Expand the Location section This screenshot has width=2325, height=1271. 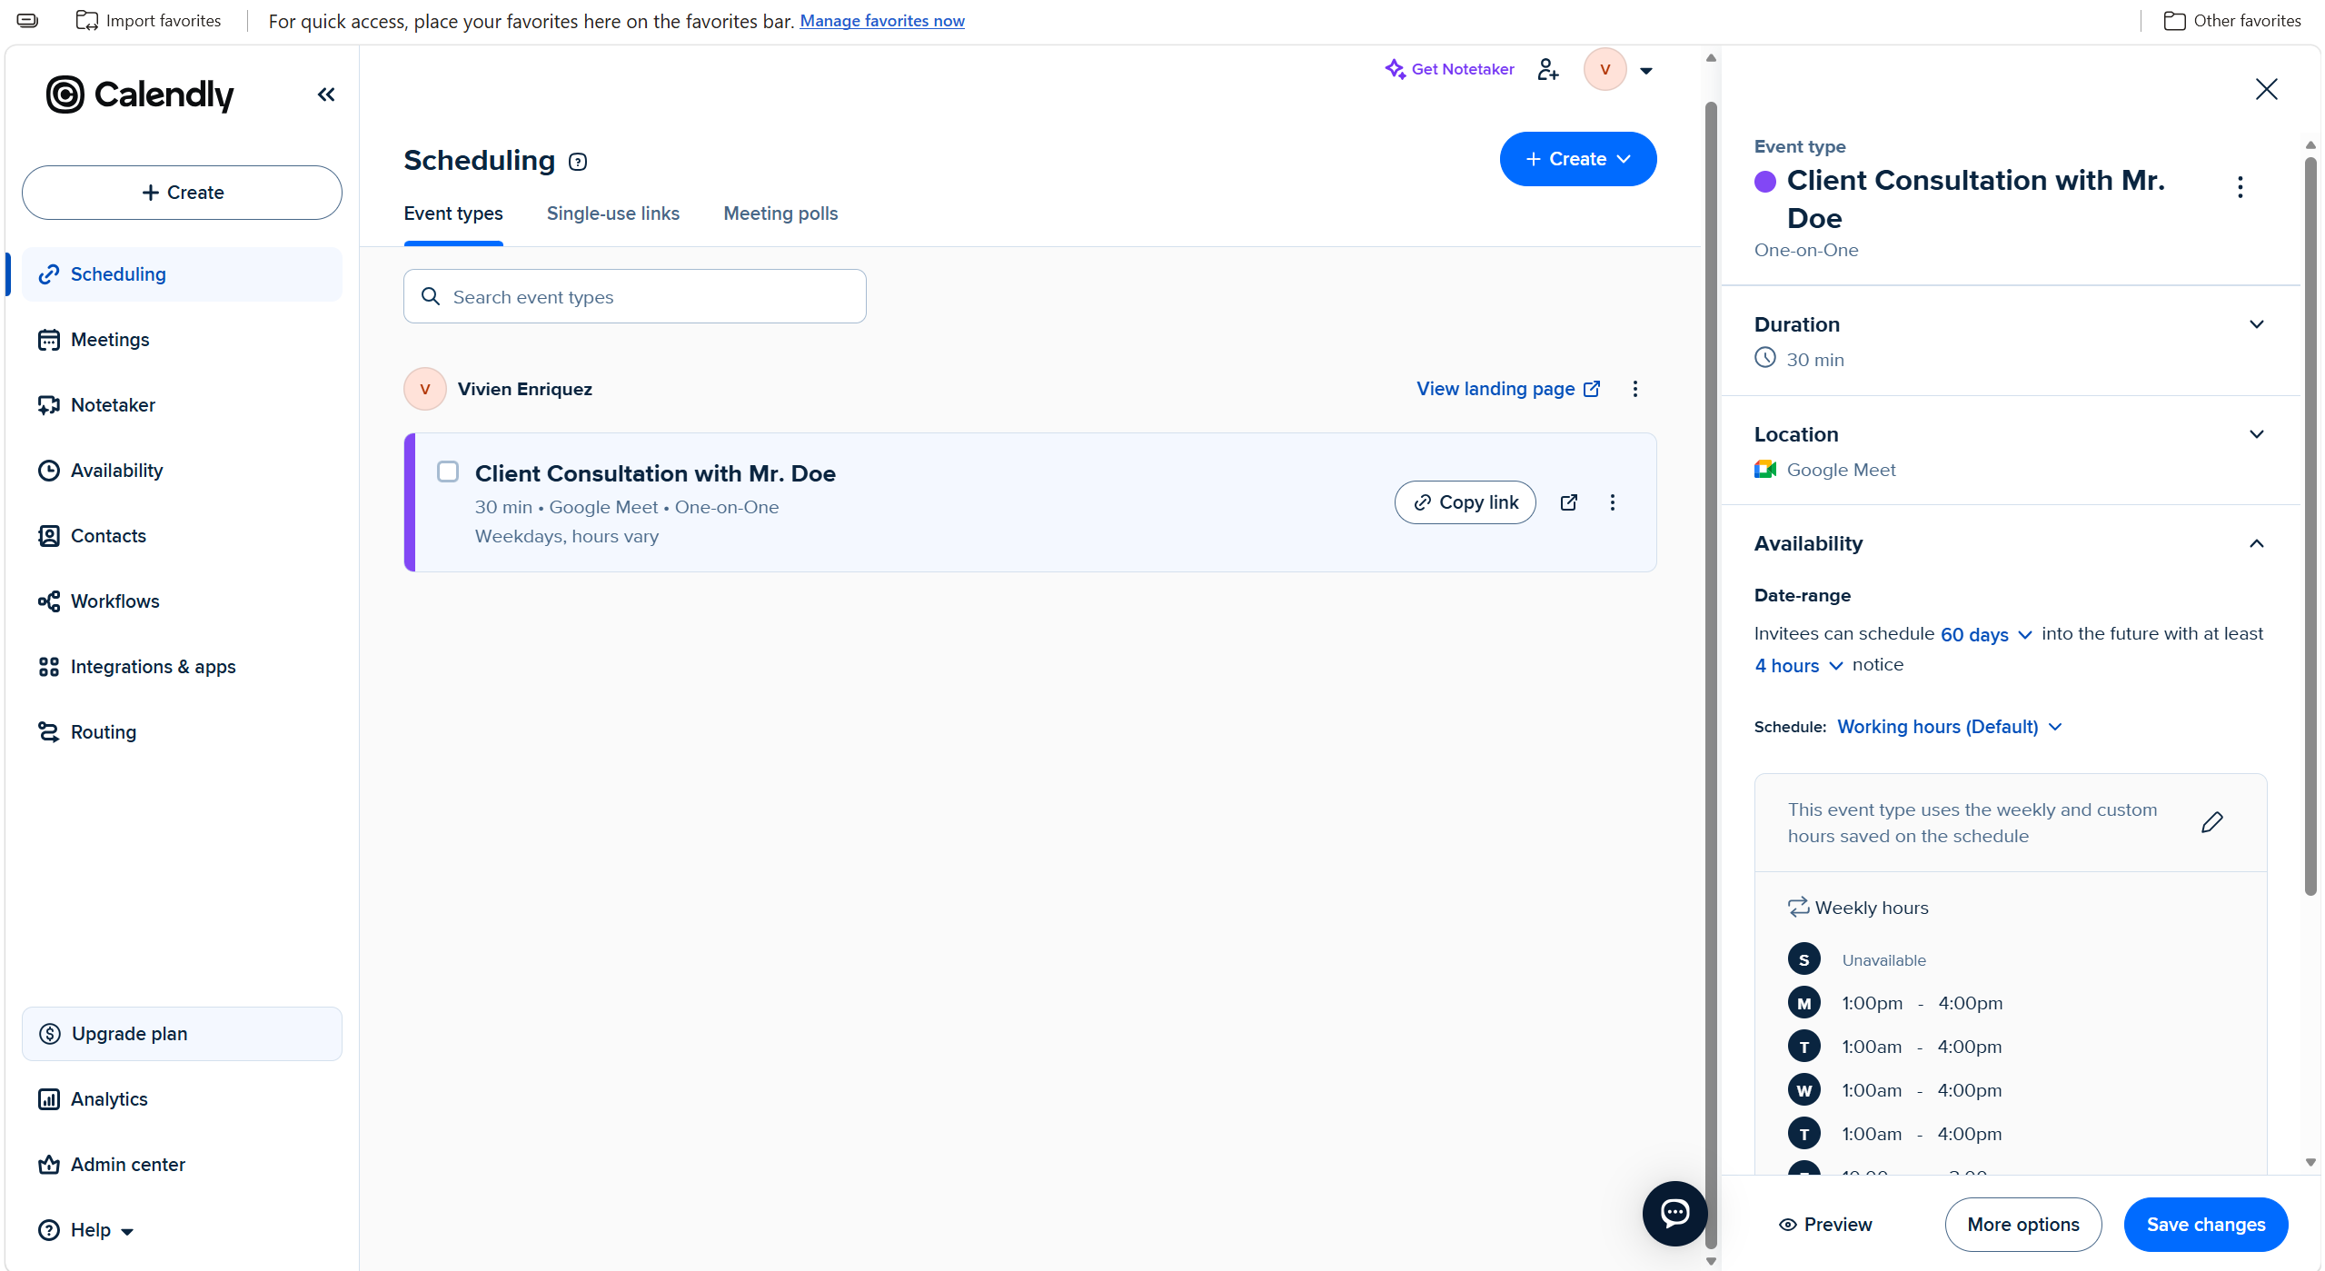tap(2257, 434)
